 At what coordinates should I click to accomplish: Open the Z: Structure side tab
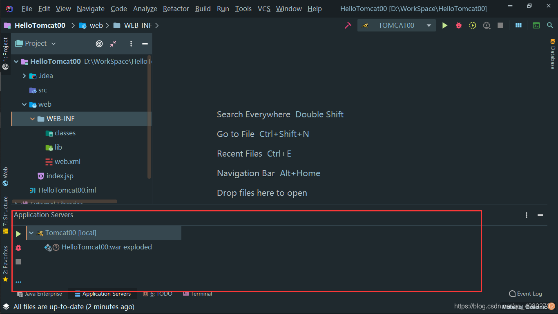coord(5,215)
